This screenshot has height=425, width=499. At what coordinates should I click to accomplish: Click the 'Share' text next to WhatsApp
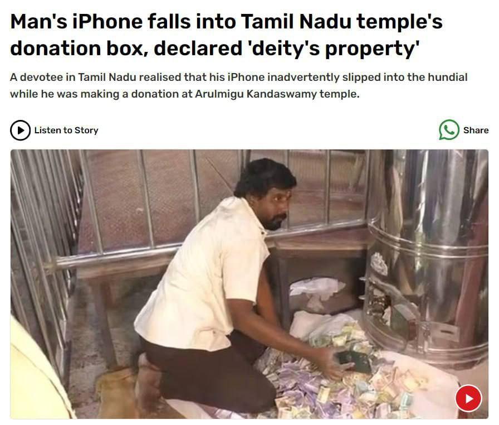(476, 131)
